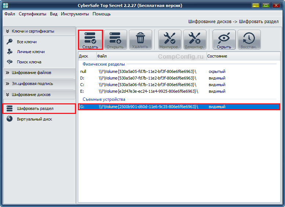Expand the Шифрование файлов section
The height and width of the screenshot is (207, 285).
(x=39, y=73)
